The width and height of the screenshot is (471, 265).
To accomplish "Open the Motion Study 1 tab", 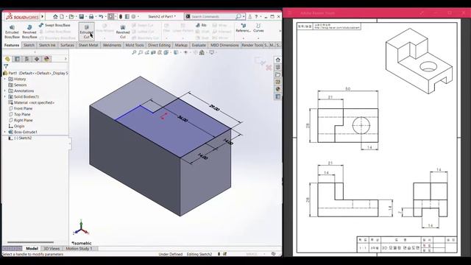I will (x=79, y=249).
